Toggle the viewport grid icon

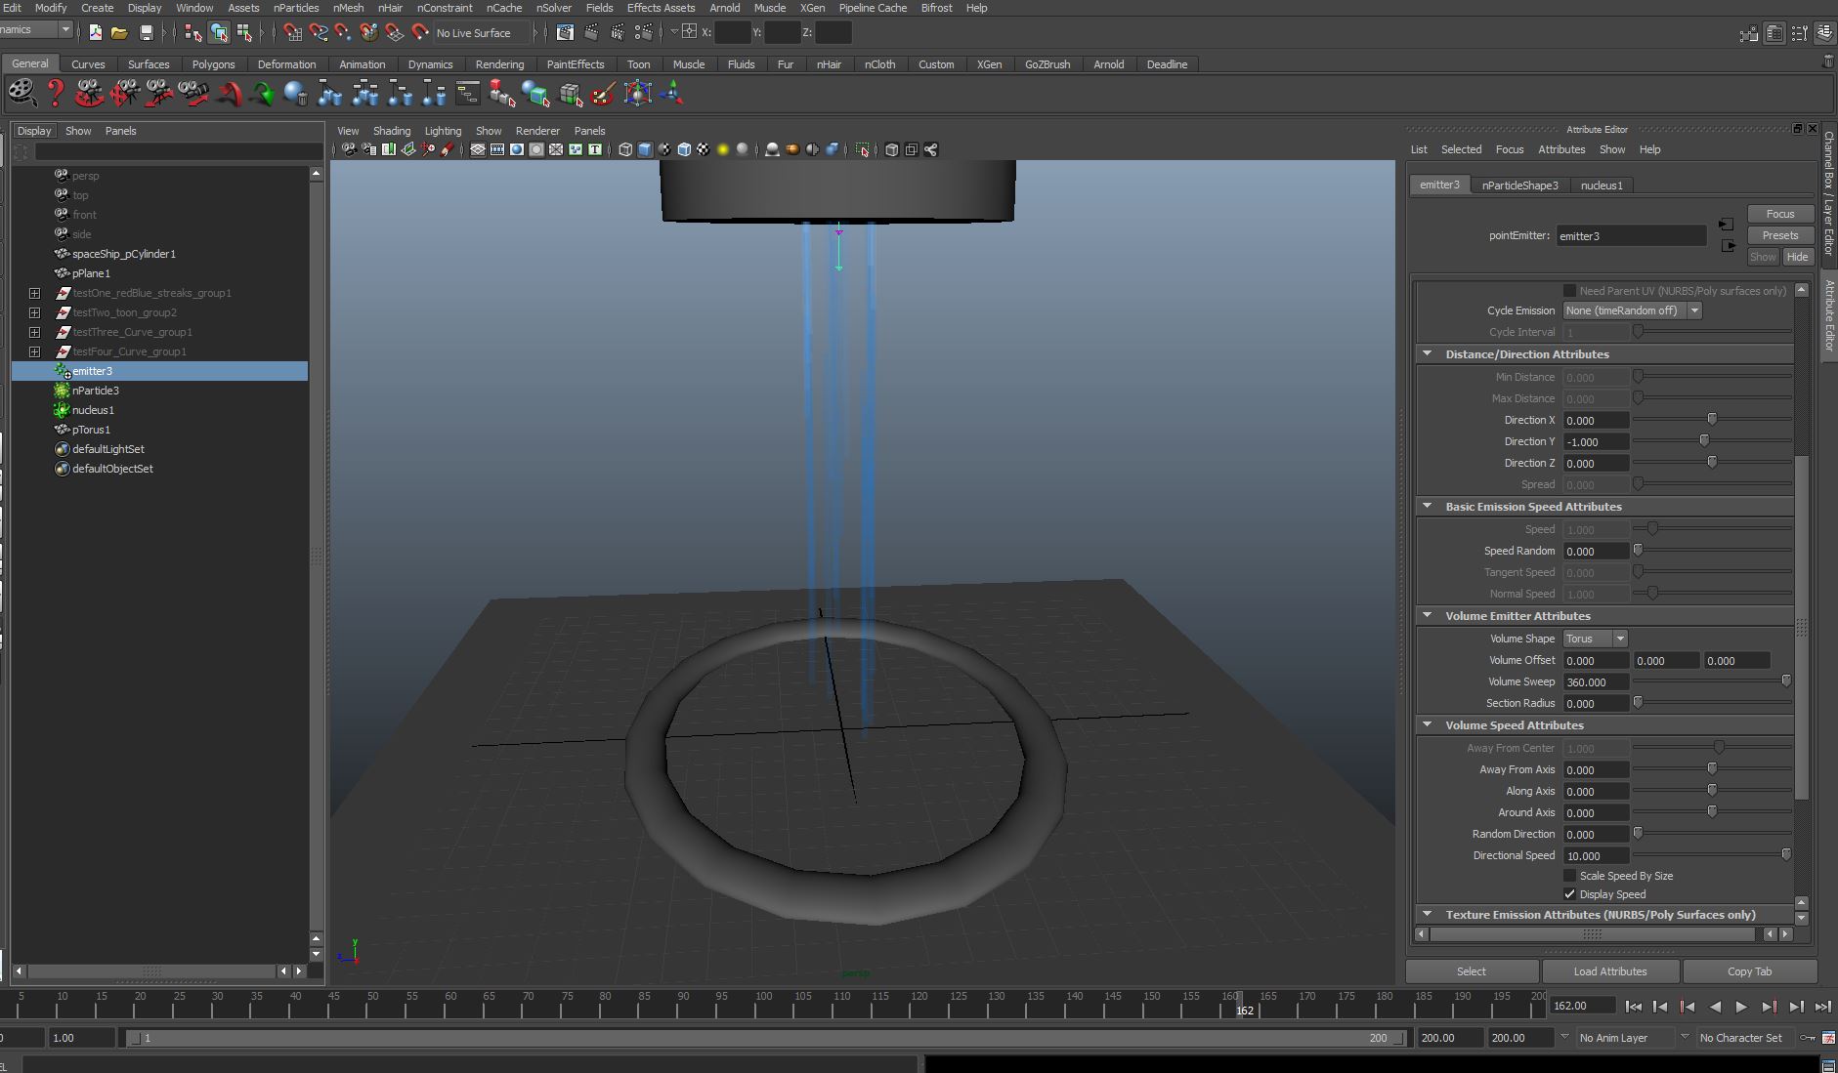[x=478, y=149]
